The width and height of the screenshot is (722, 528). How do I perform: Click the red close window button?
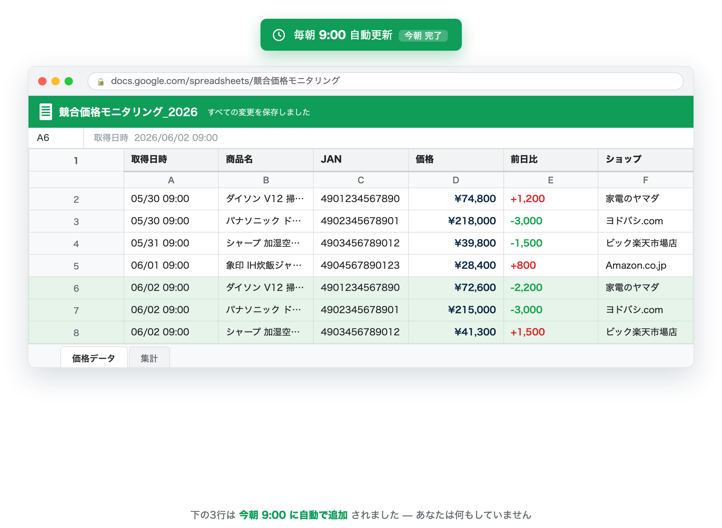point(42,81)
